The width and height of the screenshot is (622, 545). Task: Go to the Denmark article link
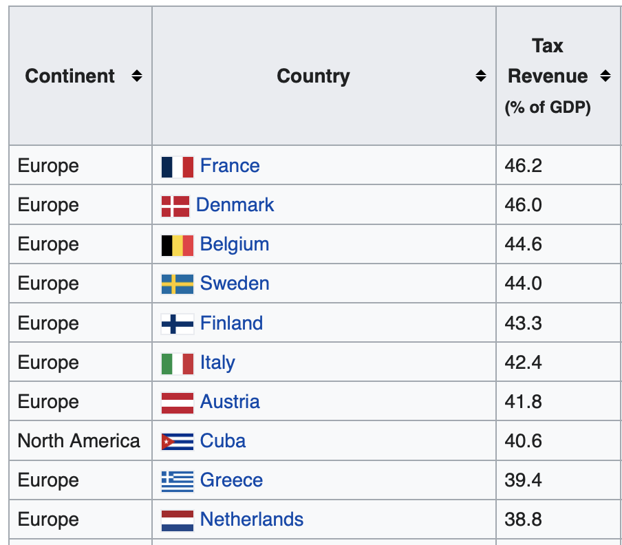[x=235, y=205]
